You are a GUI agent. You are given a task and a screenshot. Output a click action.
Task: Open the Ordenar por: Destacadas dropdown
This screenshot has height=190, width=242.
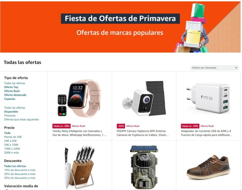(x=215, y=68)
